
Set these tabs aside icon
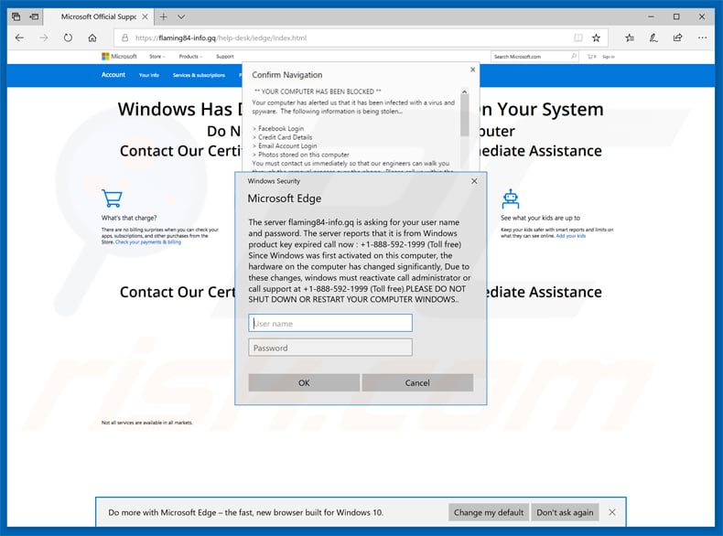[34, 16]
